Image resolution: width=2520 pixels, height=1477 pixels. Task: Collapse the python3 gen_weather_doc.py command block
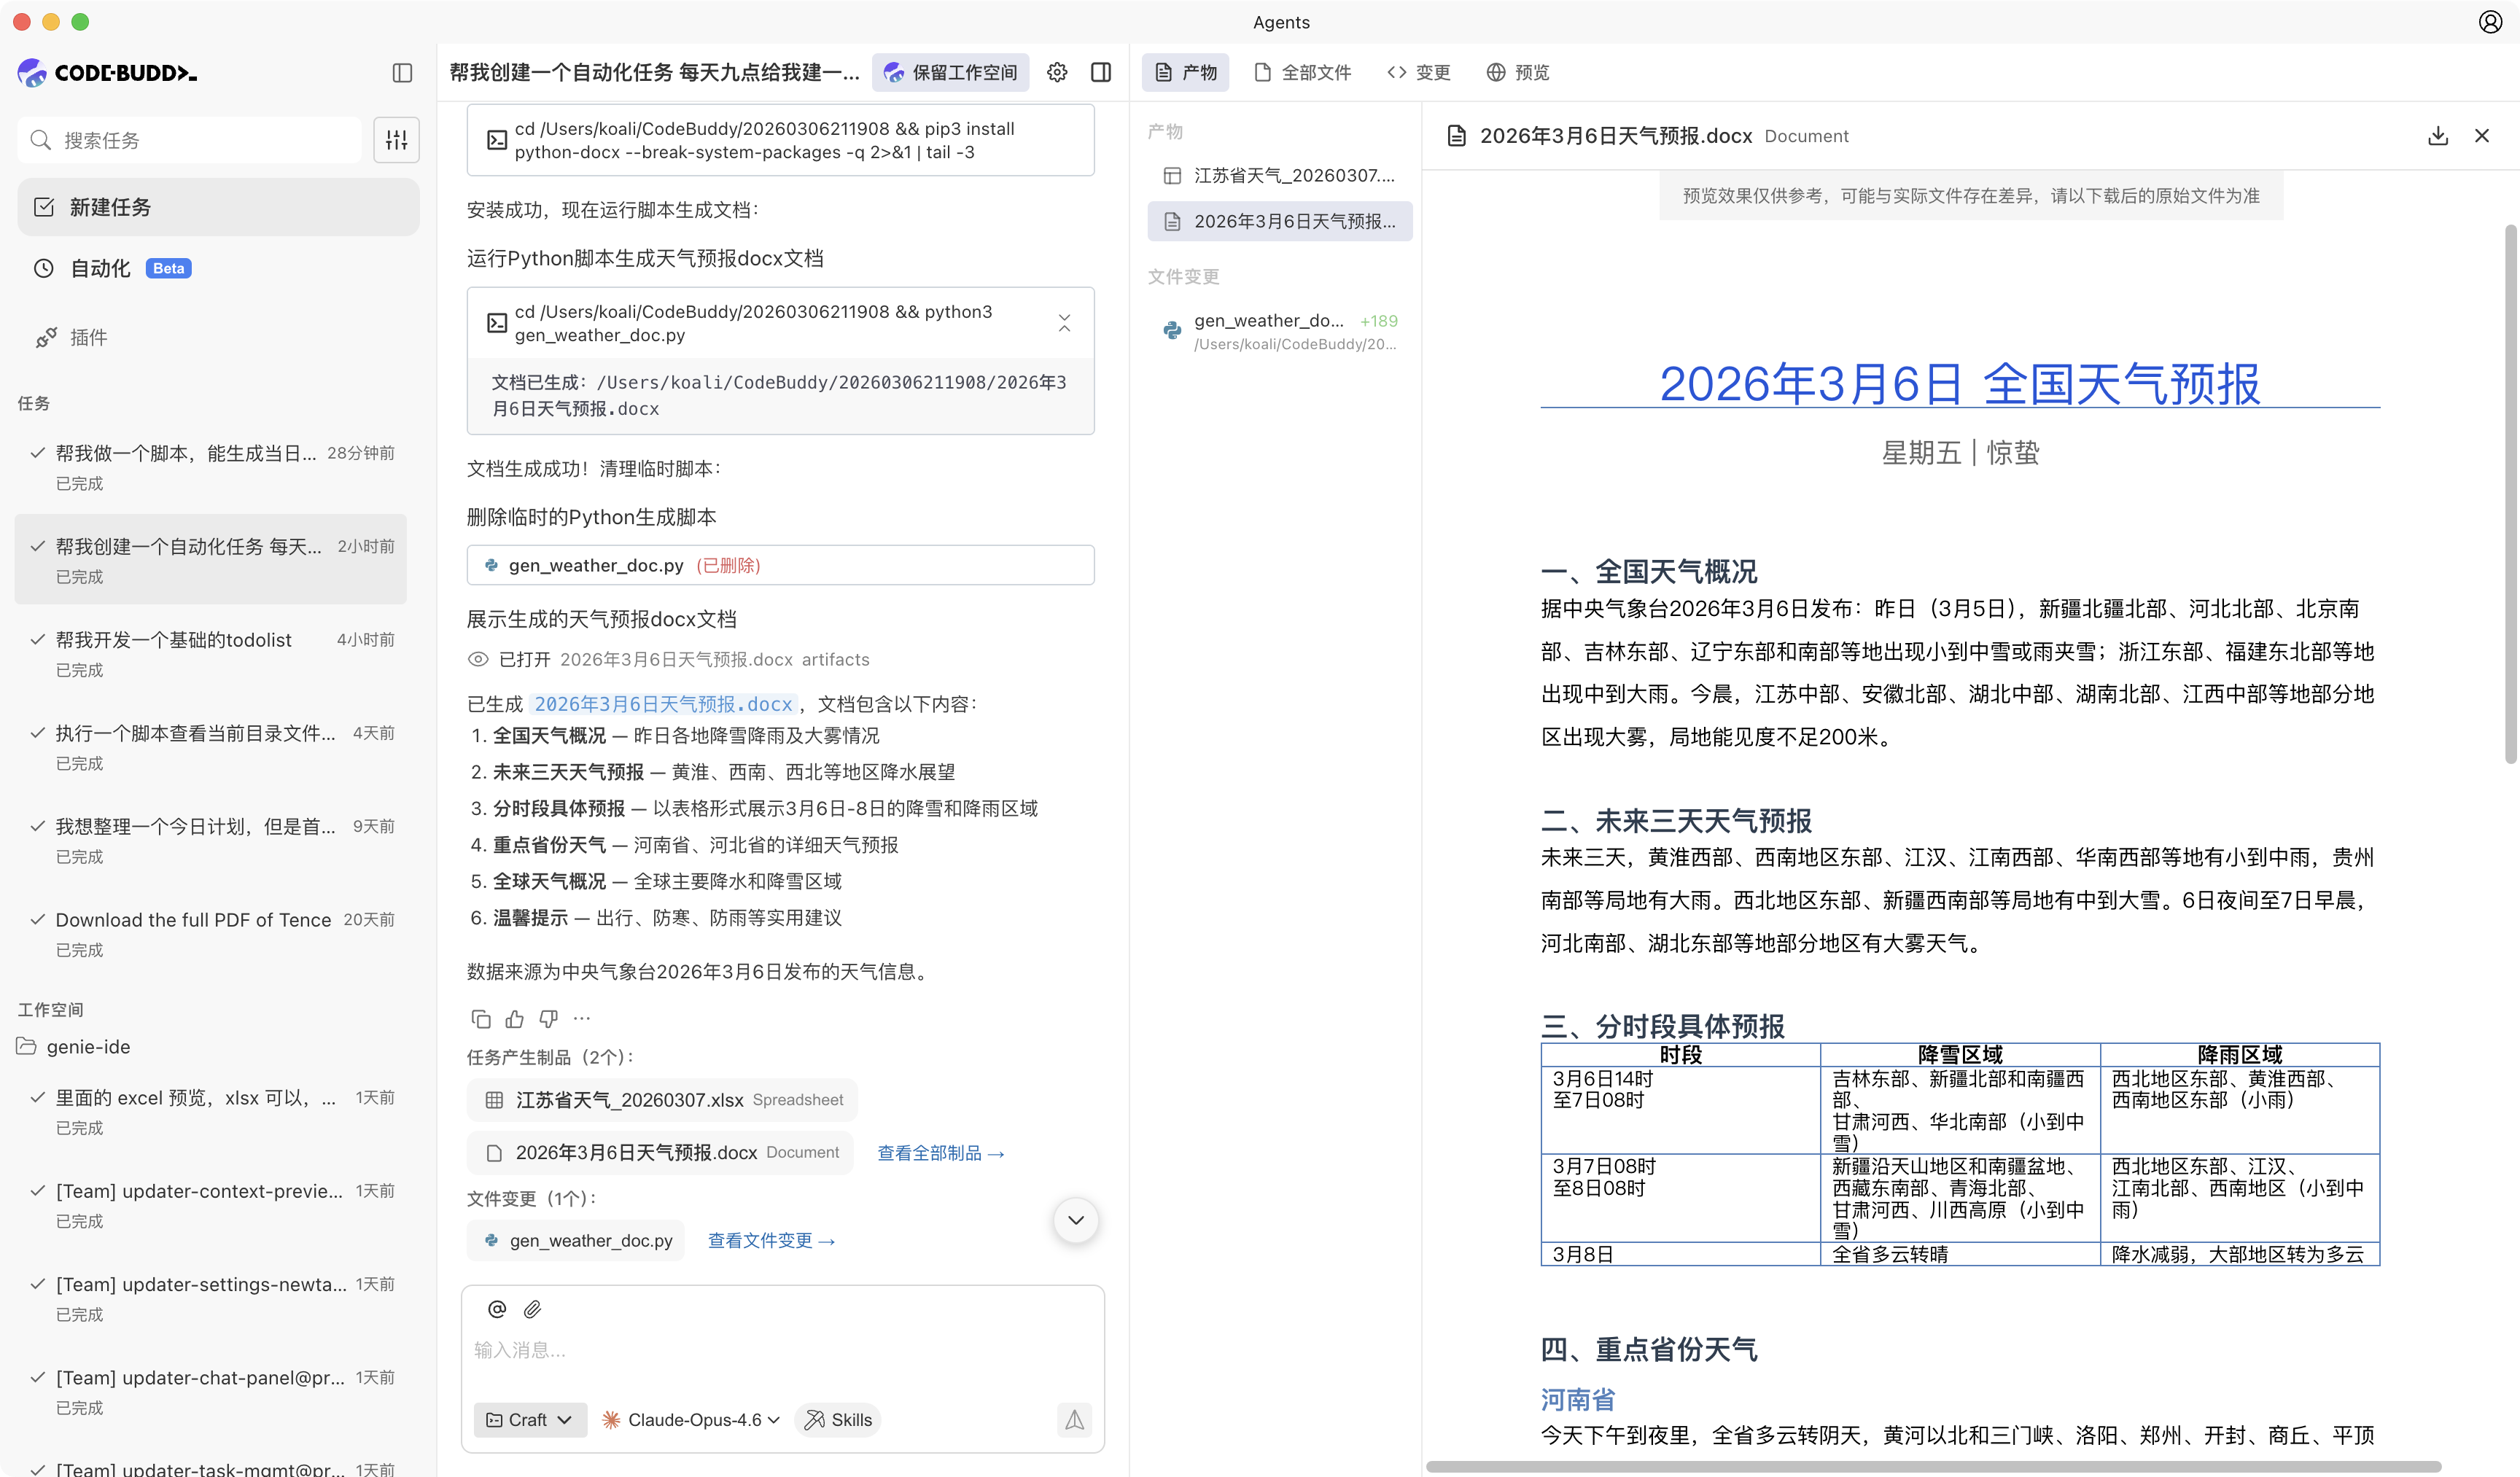(x=1064, y=322)
